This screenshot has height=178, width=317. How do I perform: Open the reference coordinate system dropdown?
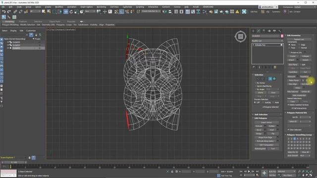pyautogui.click(x=90, y=11)
